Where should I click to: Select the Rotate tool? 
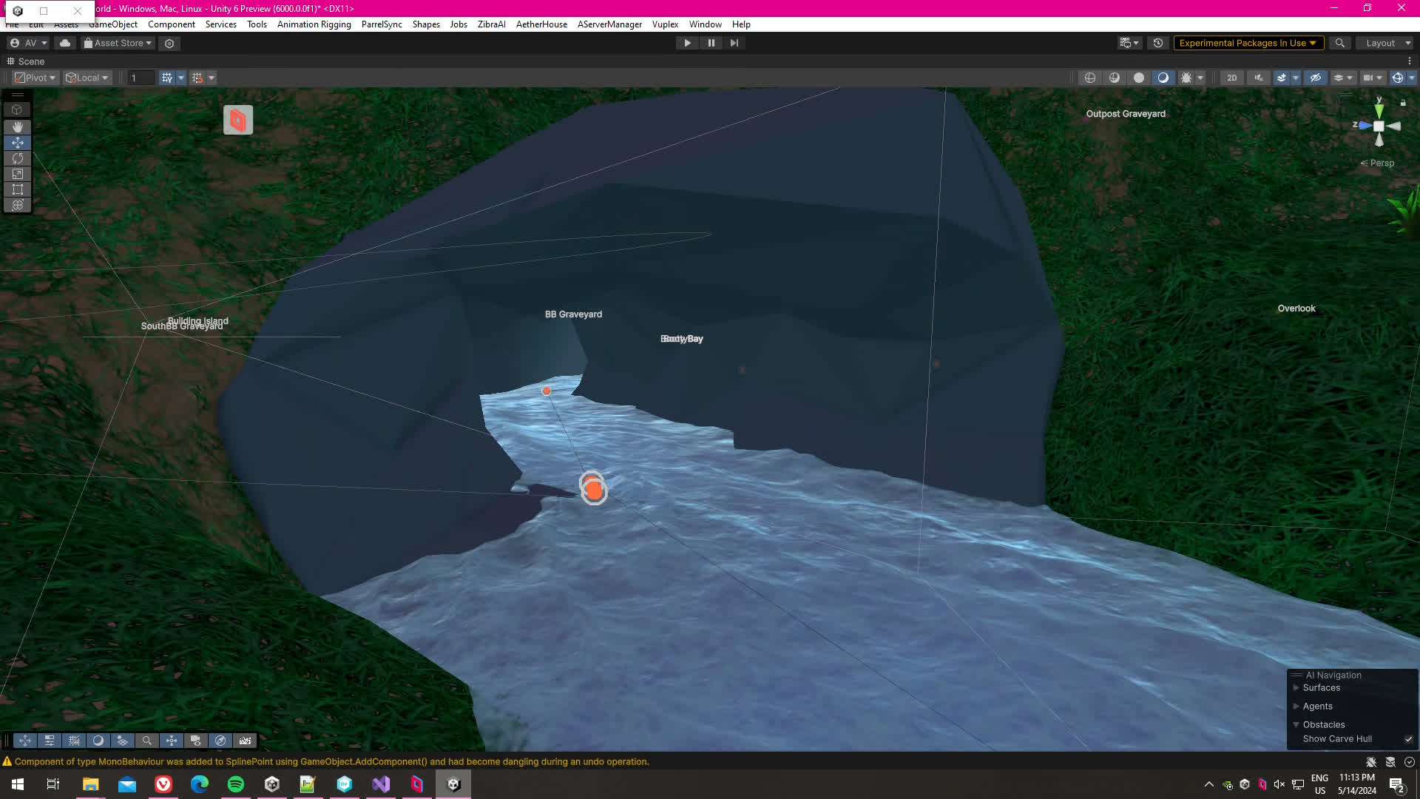click(x=17, y=158)
